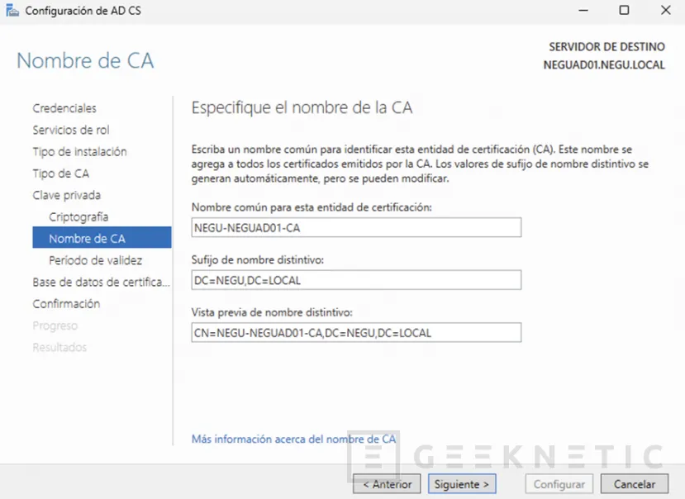This screenshot has height=499, width=685.
Task: Advance with the Siguiente button
Action: pyautogui.click(x=460, y=483)
